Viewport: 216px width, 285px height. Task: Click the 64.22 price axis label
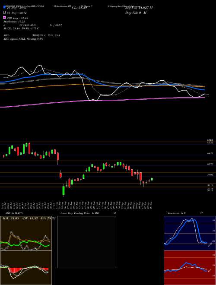pos(210,154)
